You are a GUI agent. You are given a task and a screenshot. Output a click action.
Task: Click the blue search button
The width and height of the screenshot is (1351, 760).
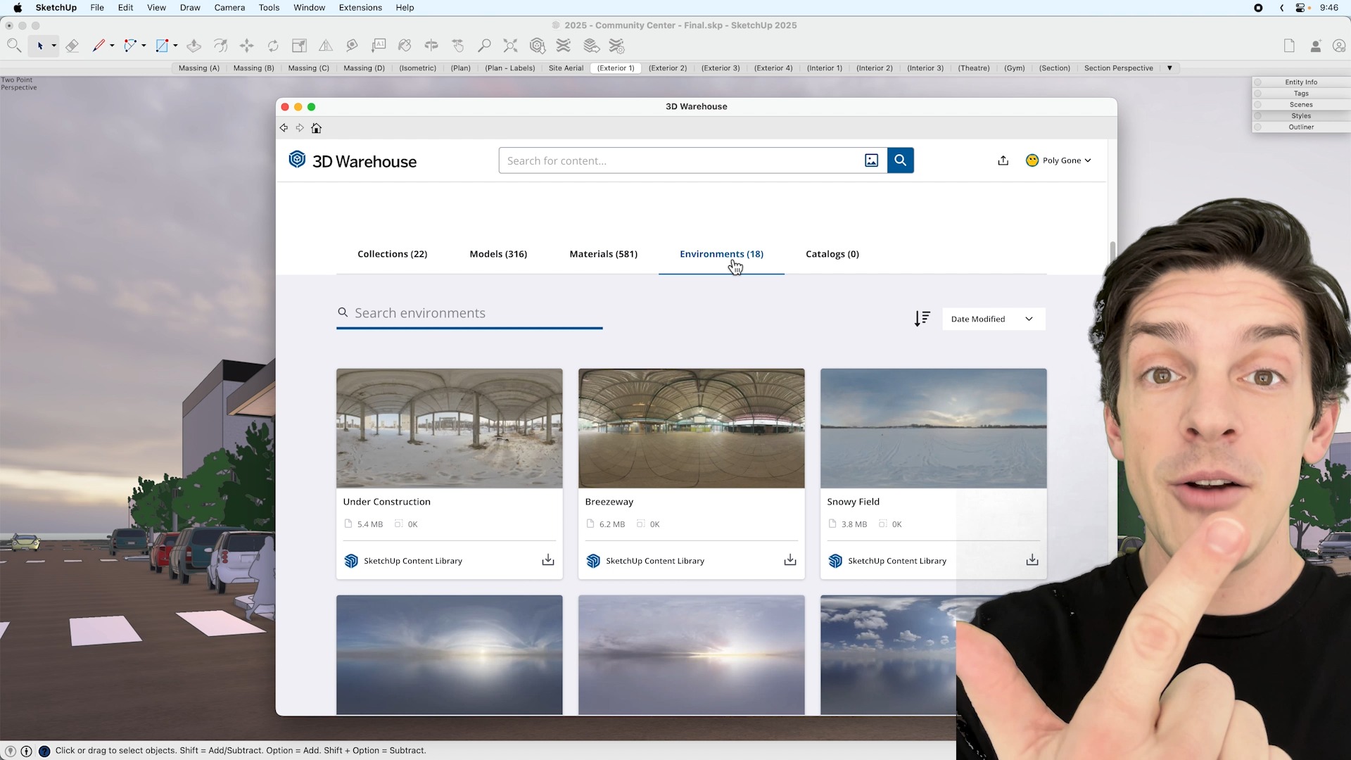[900, 160]
